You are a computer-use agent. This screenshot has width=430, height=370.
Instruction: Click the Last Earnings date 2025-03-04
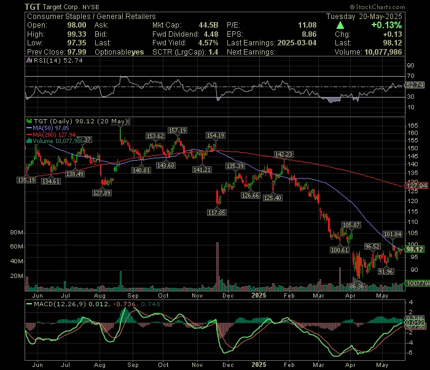tap(297, 43)
